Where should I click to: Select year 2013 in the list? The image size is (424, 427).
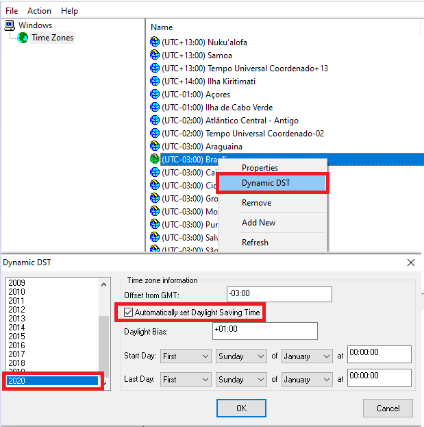click(16, 319)
